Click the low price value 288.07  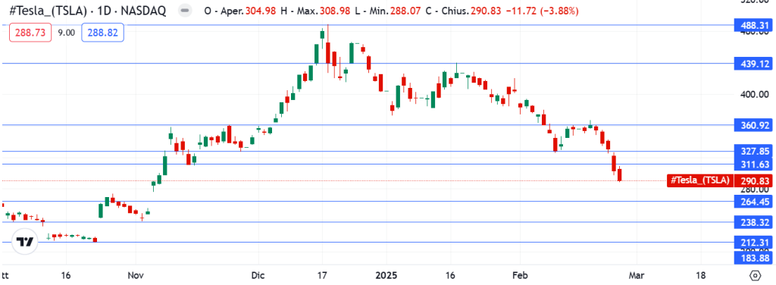[406, 11]
